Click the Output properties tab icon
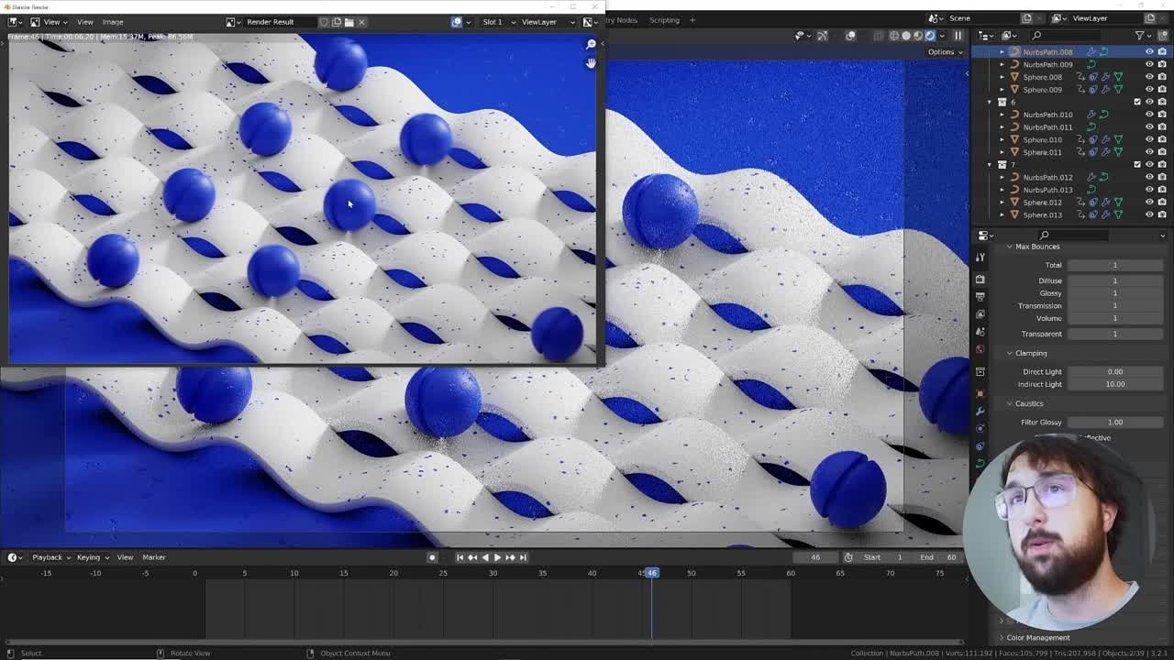This screenshot has width=1174, height=660. tap(980, 296)
